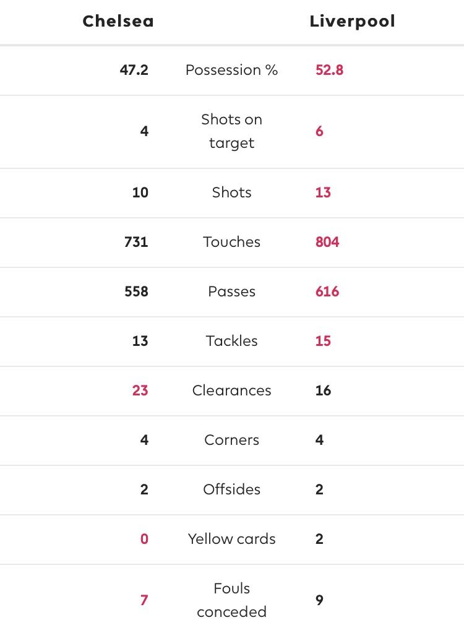Select the Touches stat label

click(x=231, y=242)
